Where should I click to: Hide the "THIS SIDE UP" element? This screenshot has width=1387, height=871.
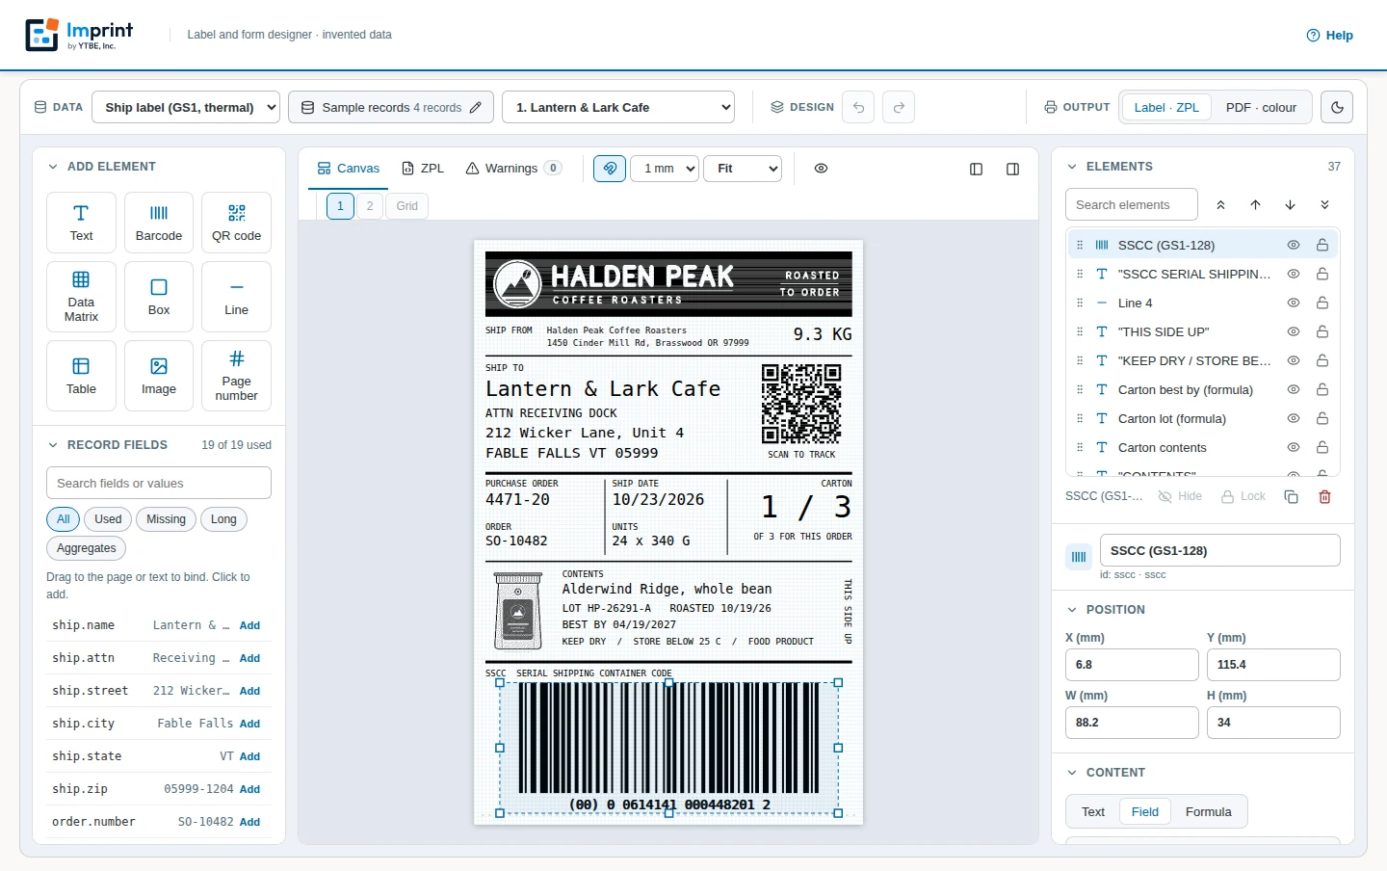click(x=1294, y=331)
